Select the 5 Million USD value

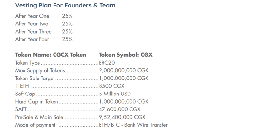coord(115,94)
